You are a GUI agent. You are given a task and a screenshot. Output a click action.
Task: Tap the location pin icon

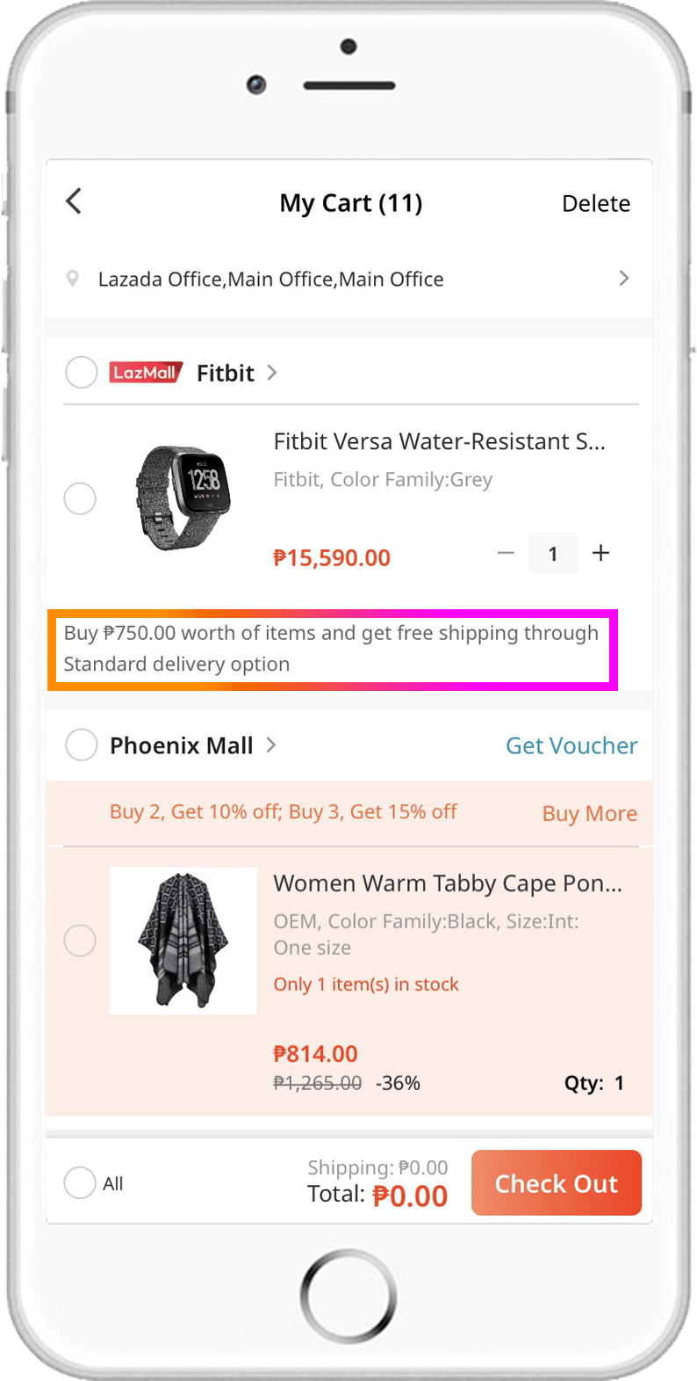pos(73,279)
